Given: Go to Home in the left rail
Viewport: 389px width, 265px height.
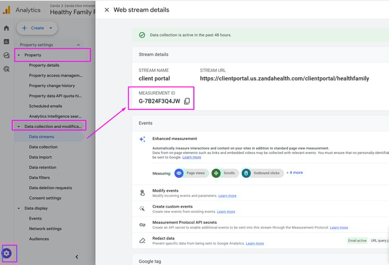Looking at the screenshot, I should [6, 28].
